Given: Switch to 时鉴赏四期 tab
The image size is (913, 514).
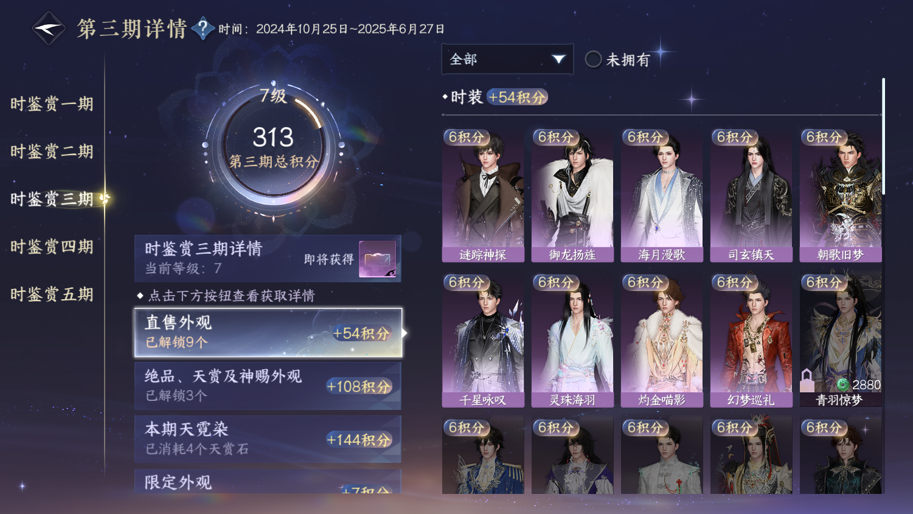Looking at the screenshot, I should click(52, 246).
